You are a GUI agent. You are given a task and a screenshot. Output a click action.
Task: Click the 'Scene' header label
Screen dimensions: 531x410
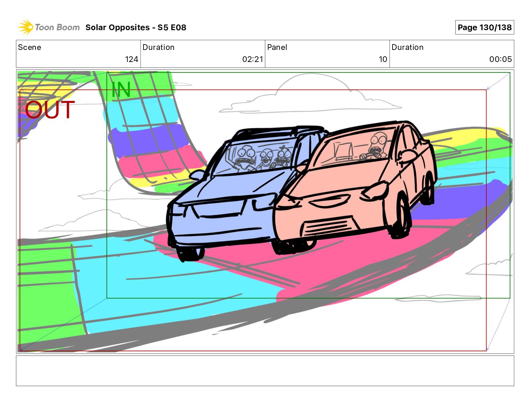tap(29, 47)
